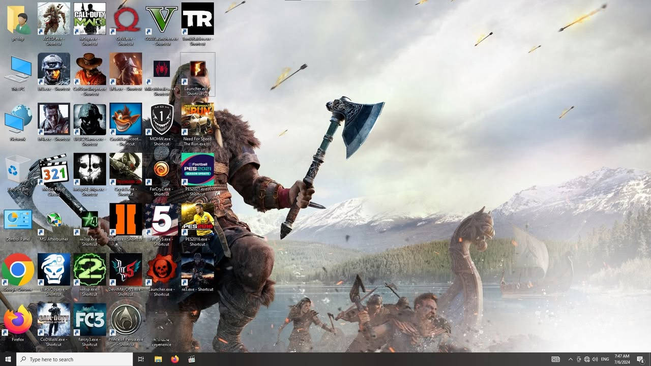Launch the AC3SP.exe shortcut

[54, 24]
